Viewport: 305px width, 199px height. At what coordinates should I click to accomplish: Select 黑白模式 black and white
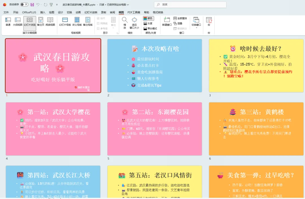150,28
